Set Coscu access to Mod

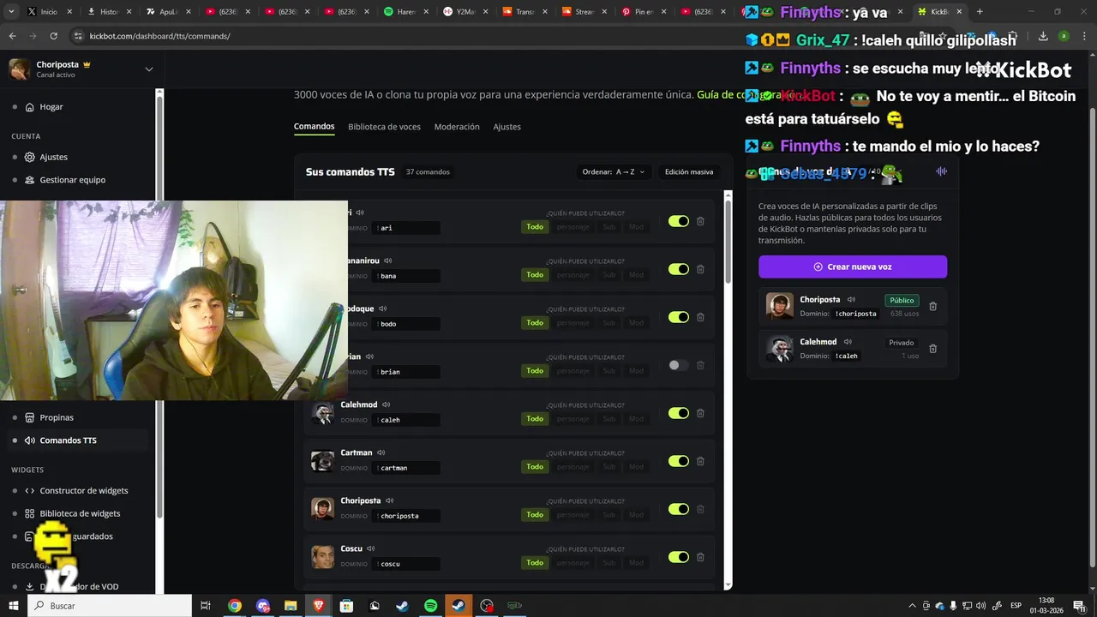[636, 563]
